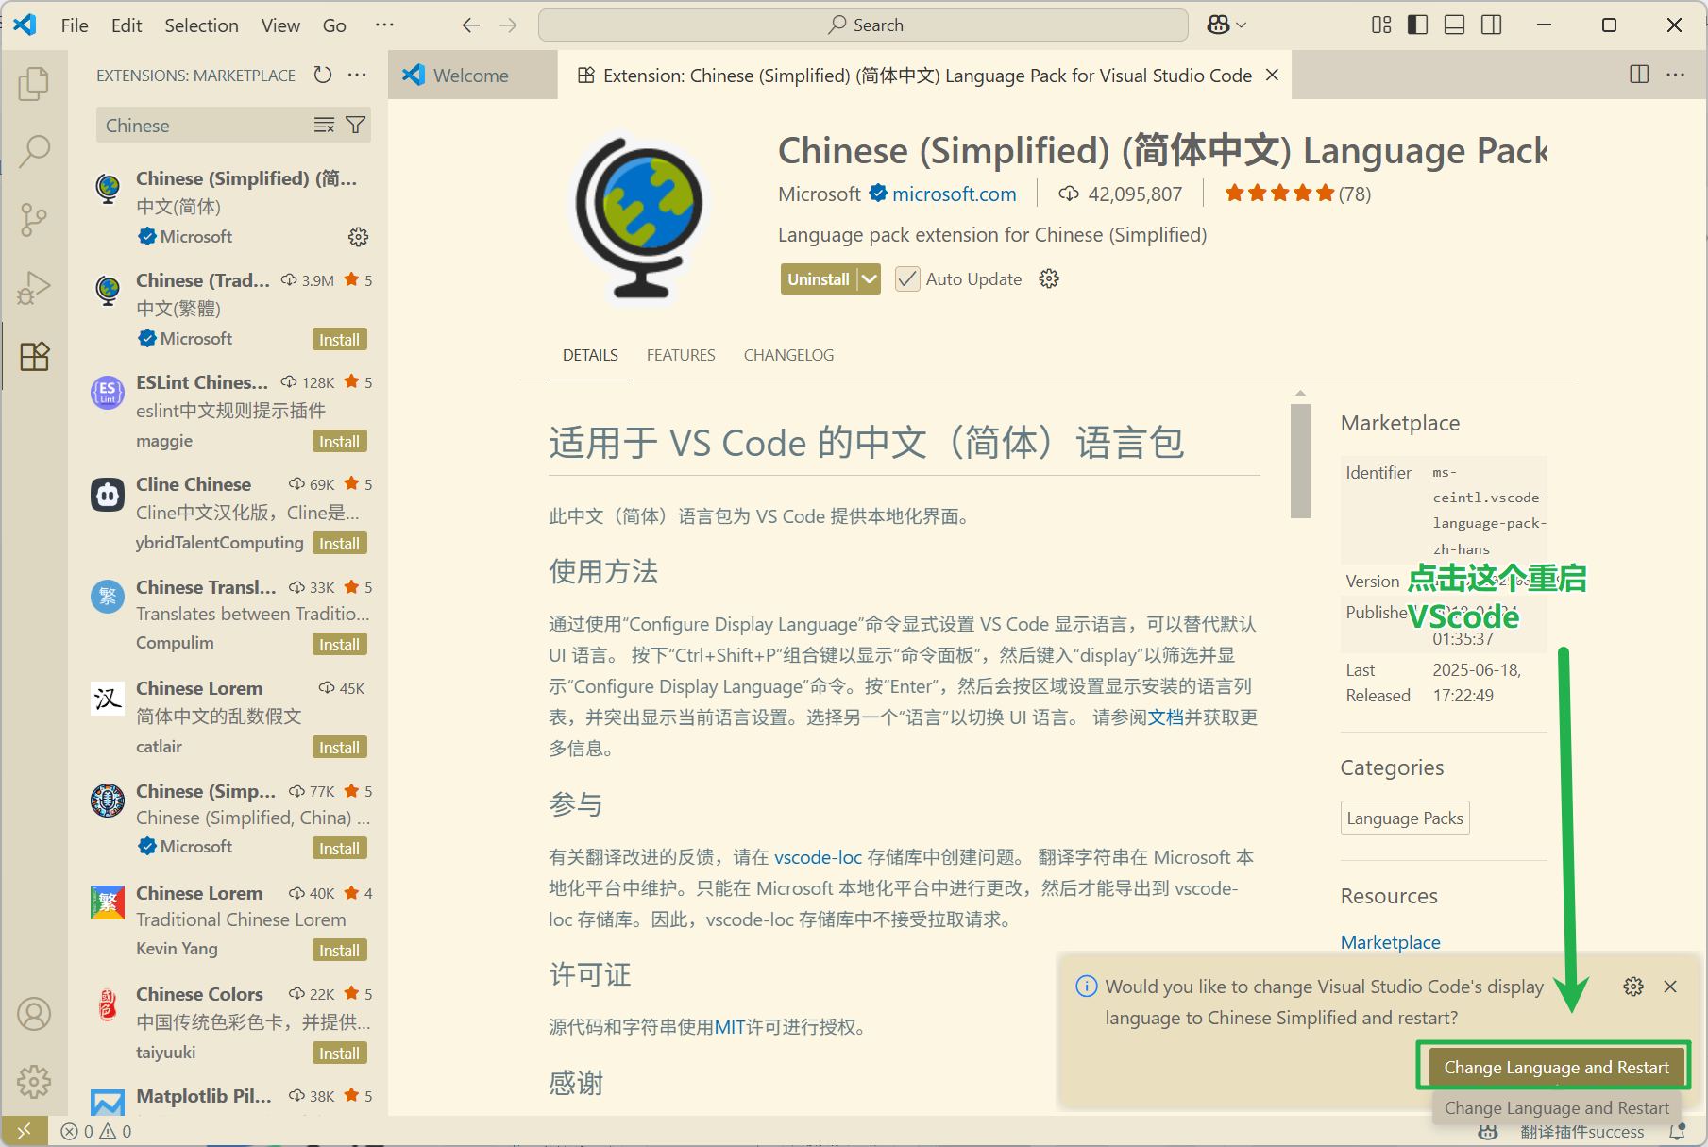The width and height of the screenshot is (1708, 1147).
Task: Click the top command center Search box
Action: [863, 25]
